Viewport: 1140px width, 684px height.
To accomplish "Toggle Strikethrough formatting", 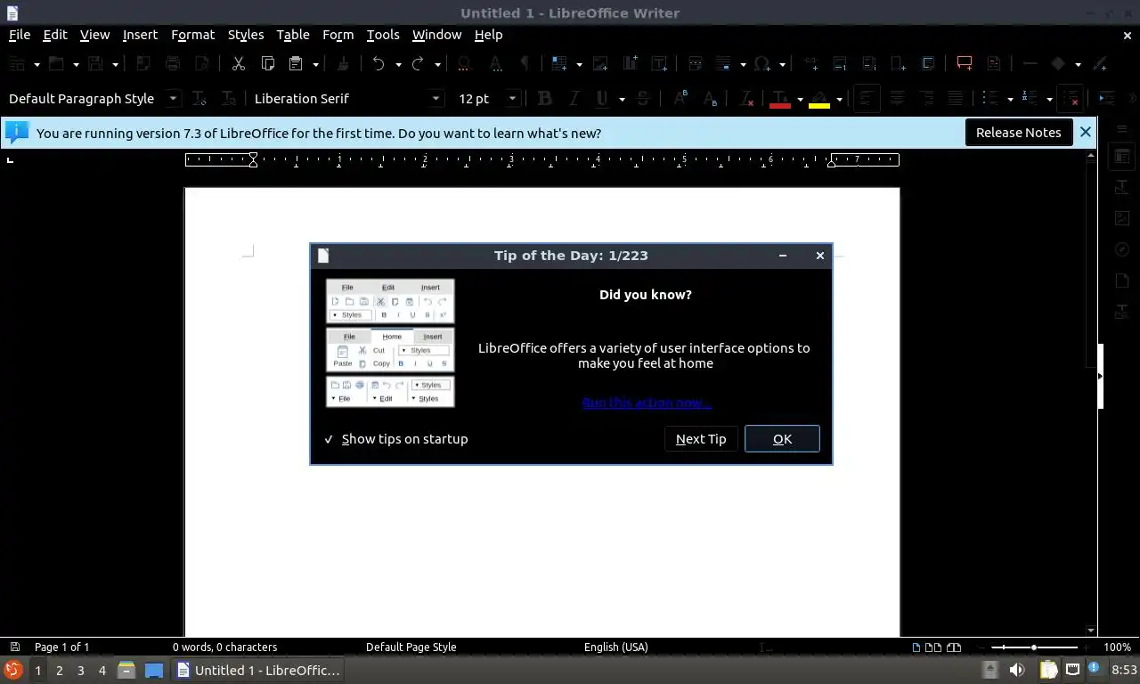I will (x=643, y=98).
